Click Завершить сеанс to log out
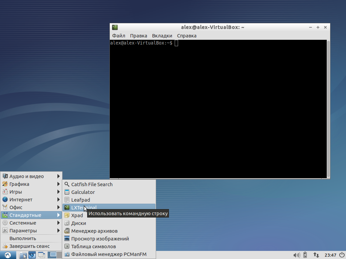Viewport: 346px width, 259px height. (x=29, y=246)
